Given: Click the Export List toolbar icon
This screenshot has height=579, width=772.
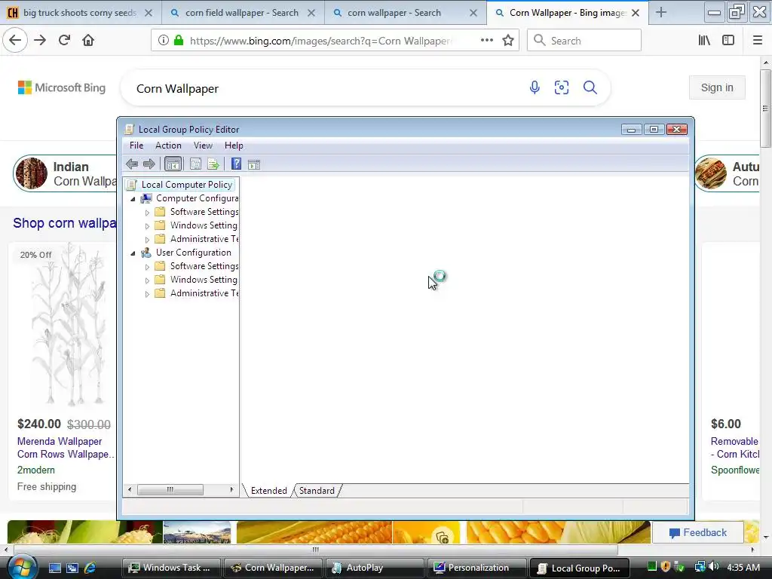Looking at the screenshot, I should (x=213, y=164).
